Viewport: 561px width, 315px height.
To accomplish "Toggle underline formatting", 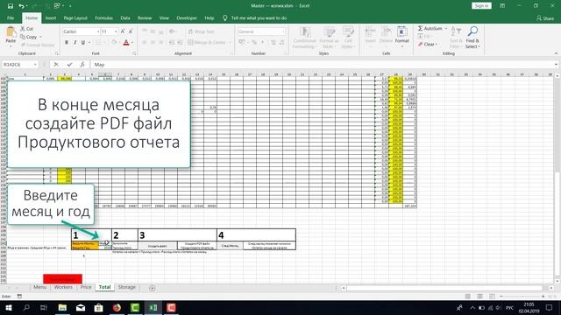I will pos(83,43).
